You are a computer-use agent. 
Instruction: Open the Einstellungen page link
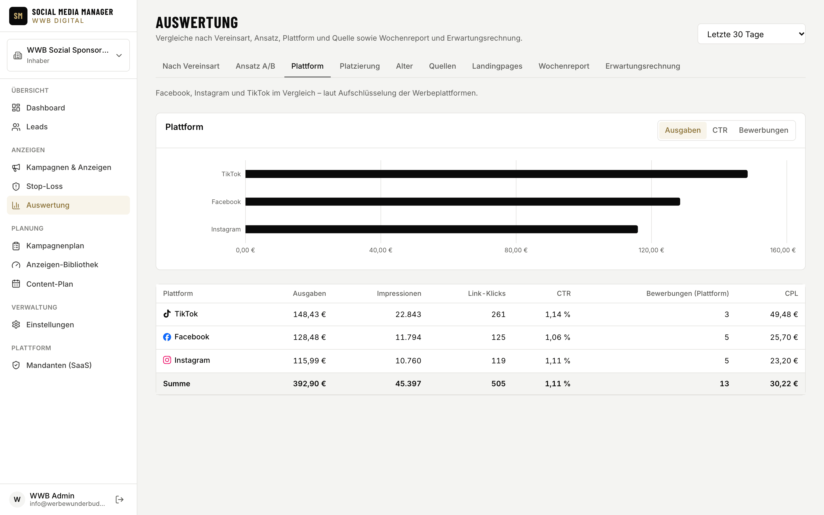click(x=68, y=325)
